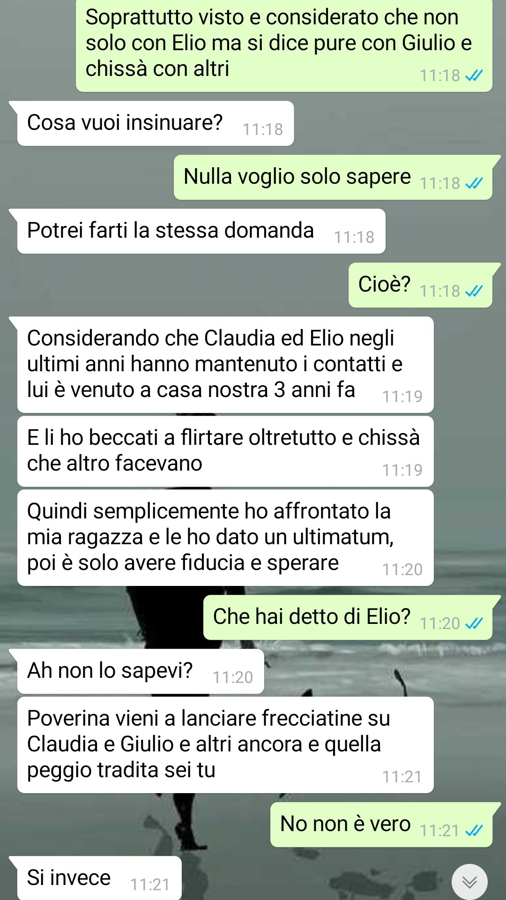
Task: Tap read ticks on 'No non è vero' message
Action: click(x=474, y=831)
